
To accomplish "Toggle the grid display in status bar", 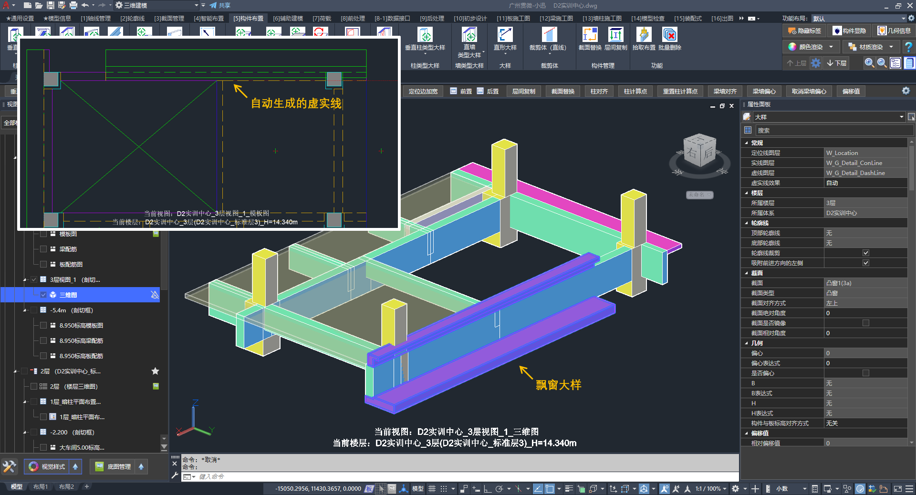I will pyautogui.click(x=432, y=489).
